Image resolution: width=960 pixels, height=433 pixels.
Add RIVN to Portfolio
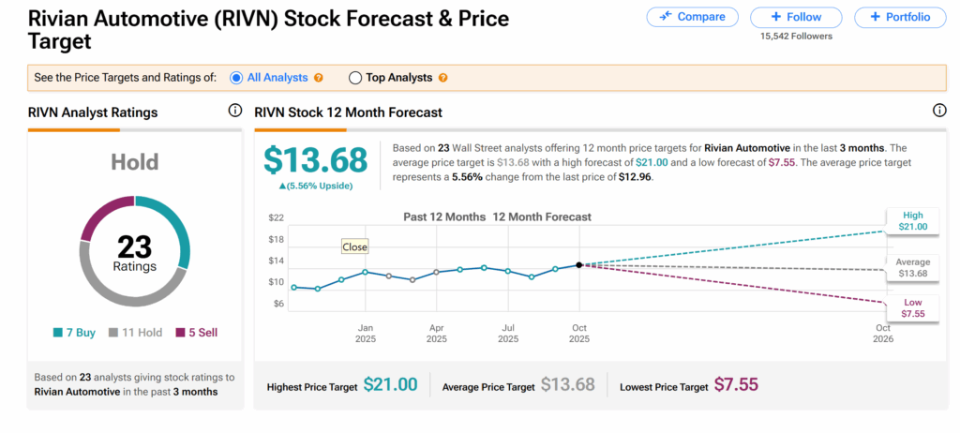pos(899,17)
